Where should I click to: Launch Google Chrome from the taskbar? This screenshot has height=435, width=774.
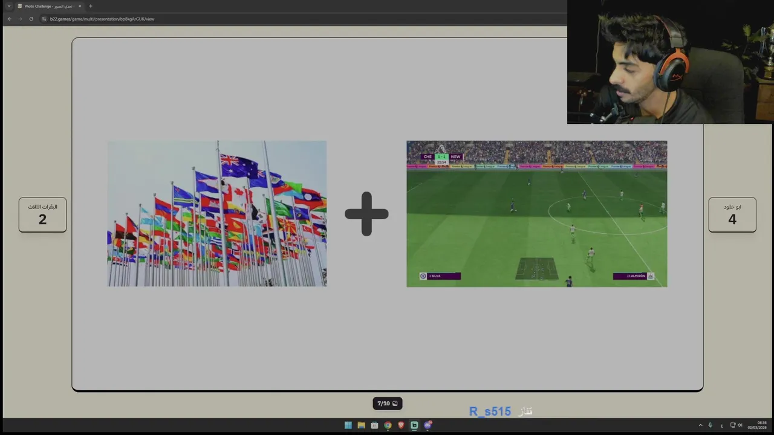tap(388, 425)
